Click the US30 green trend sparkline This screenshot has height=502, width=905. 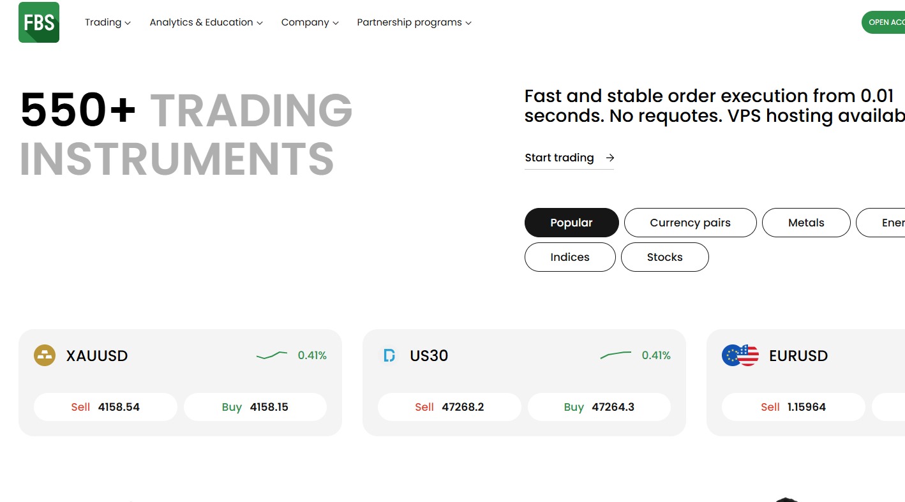[616, 355]
